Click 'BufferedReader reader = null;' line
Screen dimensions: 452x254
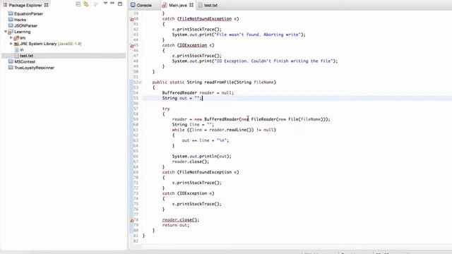198,92
